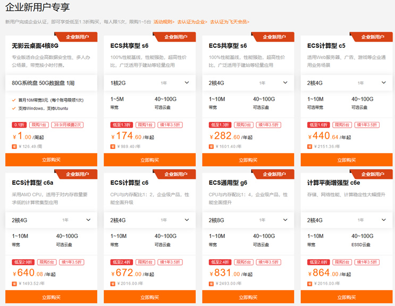395x306 pixels.
Task: Open the 2核4G dropdown on ECS计算型 c5
Action: (x=384, y=83)
